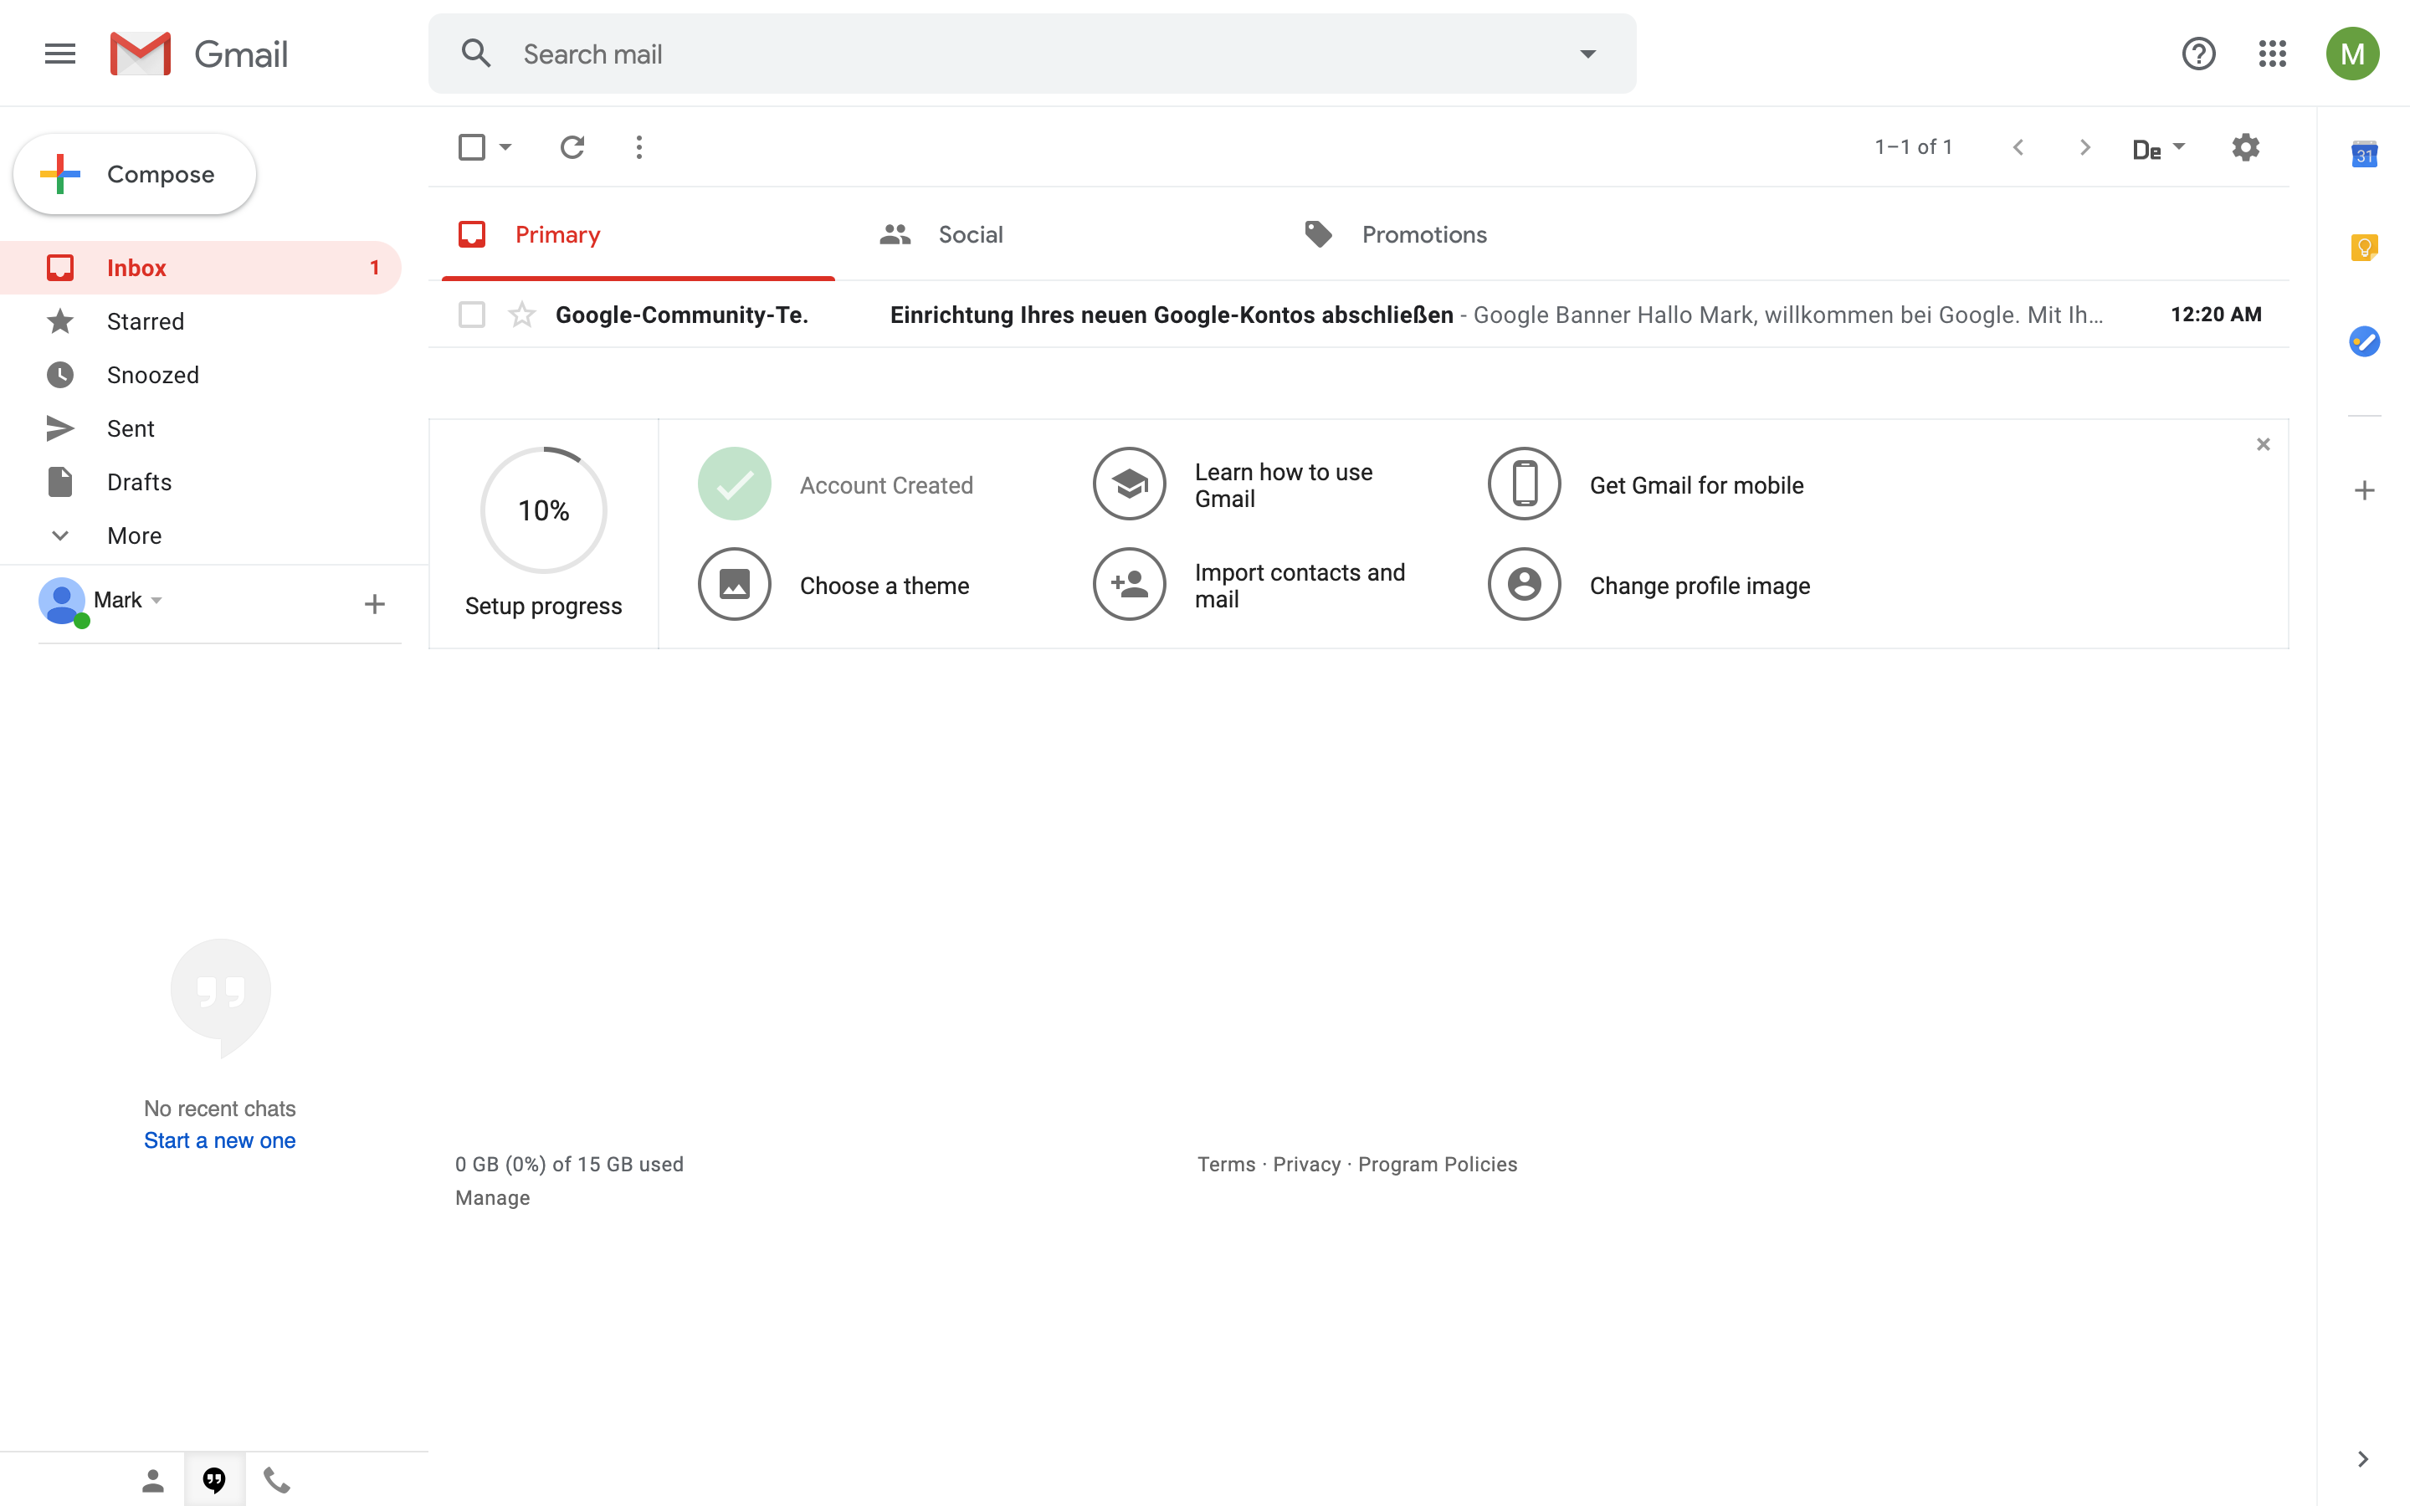This screenshot has width=2410, height=1506.
Task: Click the Support help icon
Action: [x=2198, y=54]
